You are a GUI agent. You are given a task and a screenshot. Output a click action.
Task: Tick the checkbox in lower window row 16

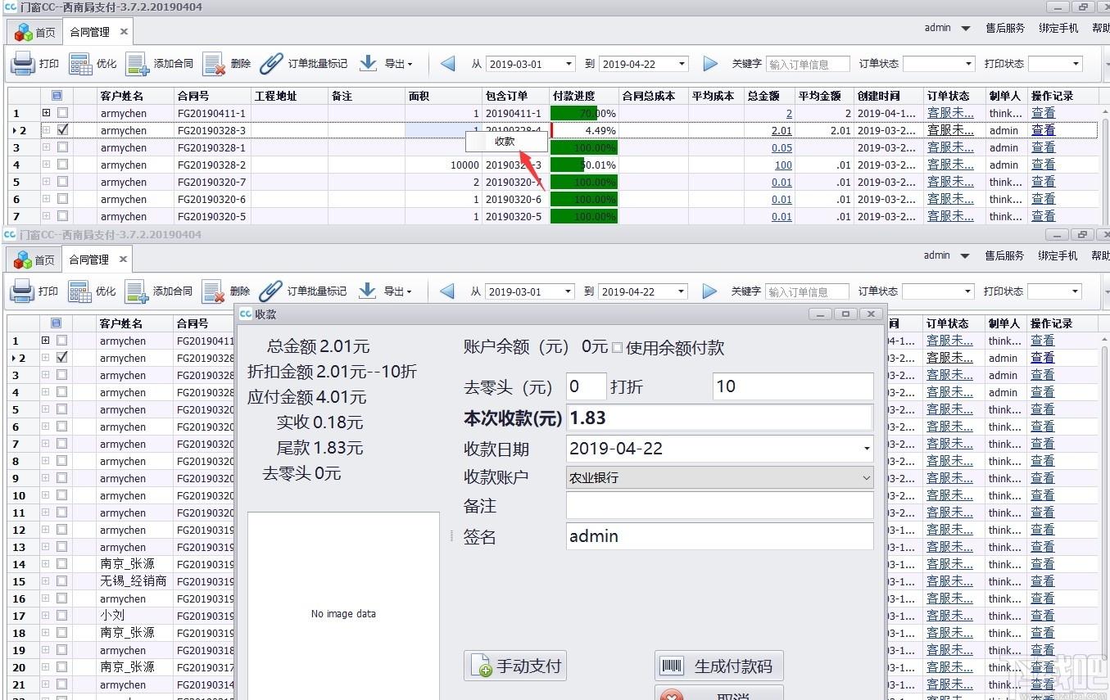coord(62,598)
